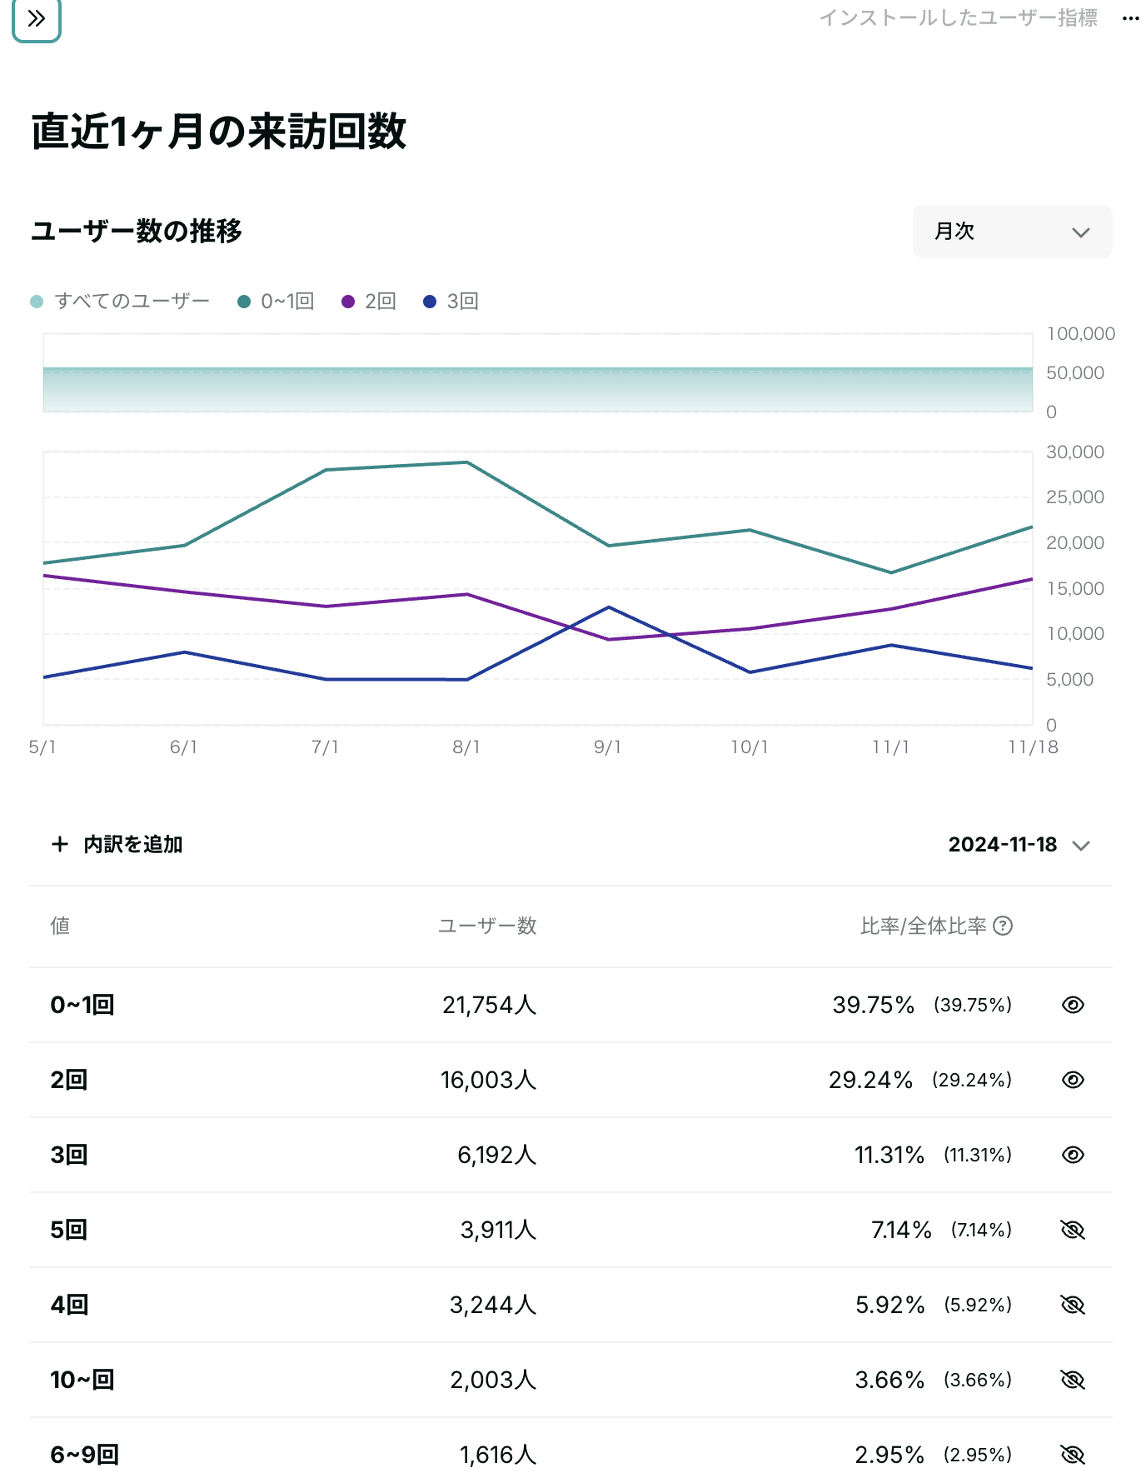Click the 値 column header
Image resolution: width=1146 pixels, height=1478 pixels.
(x=60, y=926)
